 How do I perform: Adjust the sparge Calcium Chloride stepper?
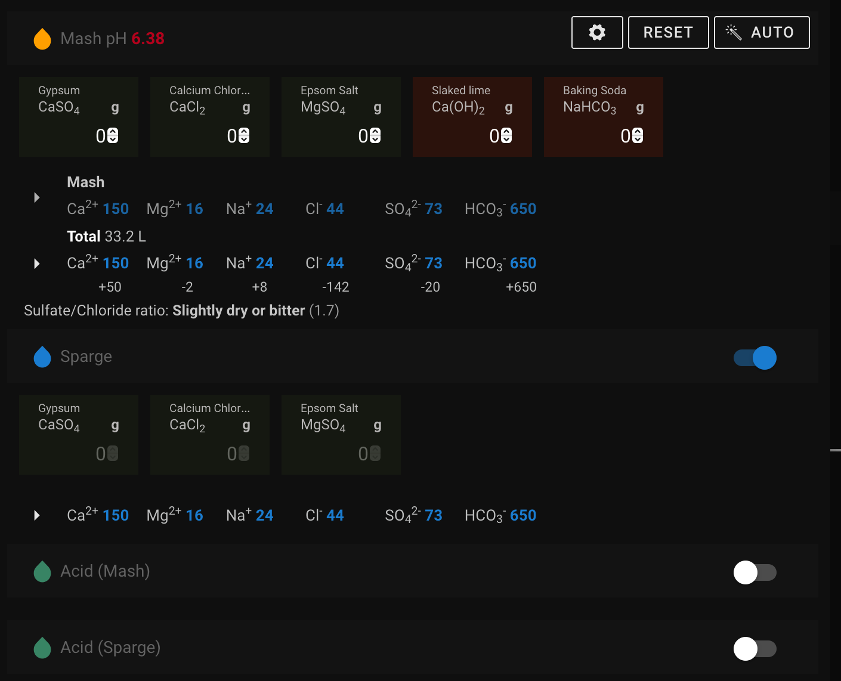point(244,454)
